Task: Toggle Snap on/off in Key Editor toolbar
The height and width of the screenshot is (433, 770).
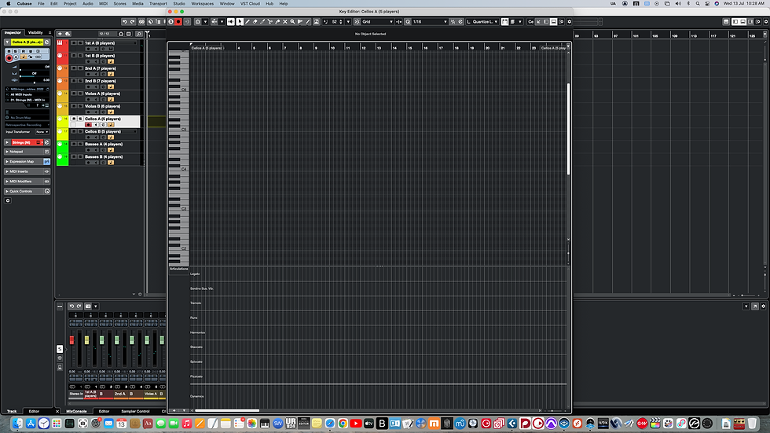Action: 357,21
